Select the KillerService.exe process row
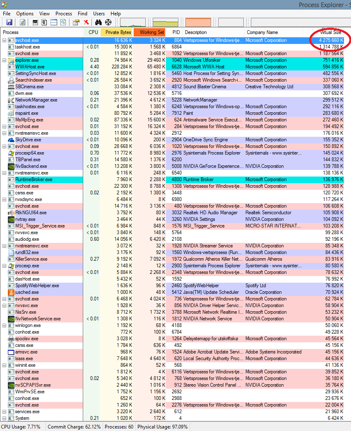 [172, 259]
